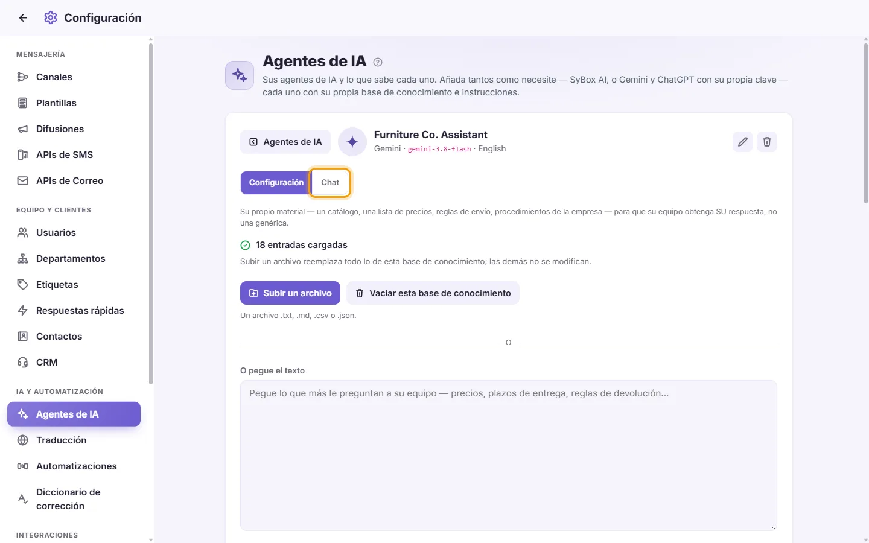Image resolution: width=869 pixels, height=543 pixels.
Task: Click the Etiquetas tag icon
Action: click(x=23, y=285)
